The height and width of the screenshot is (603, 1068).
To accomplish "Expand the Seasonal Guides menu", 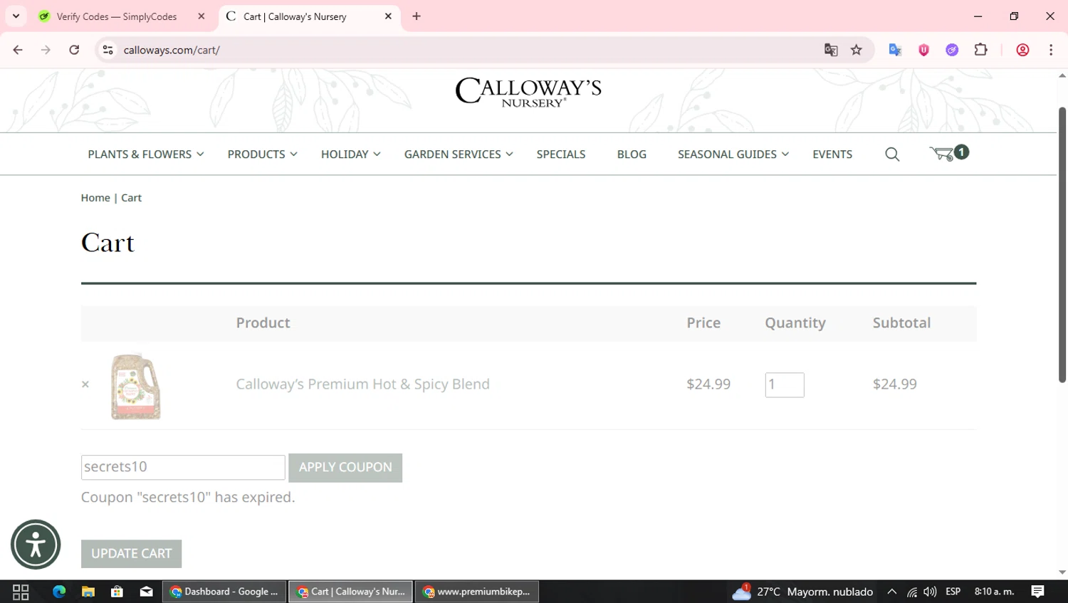I will 733,154.
